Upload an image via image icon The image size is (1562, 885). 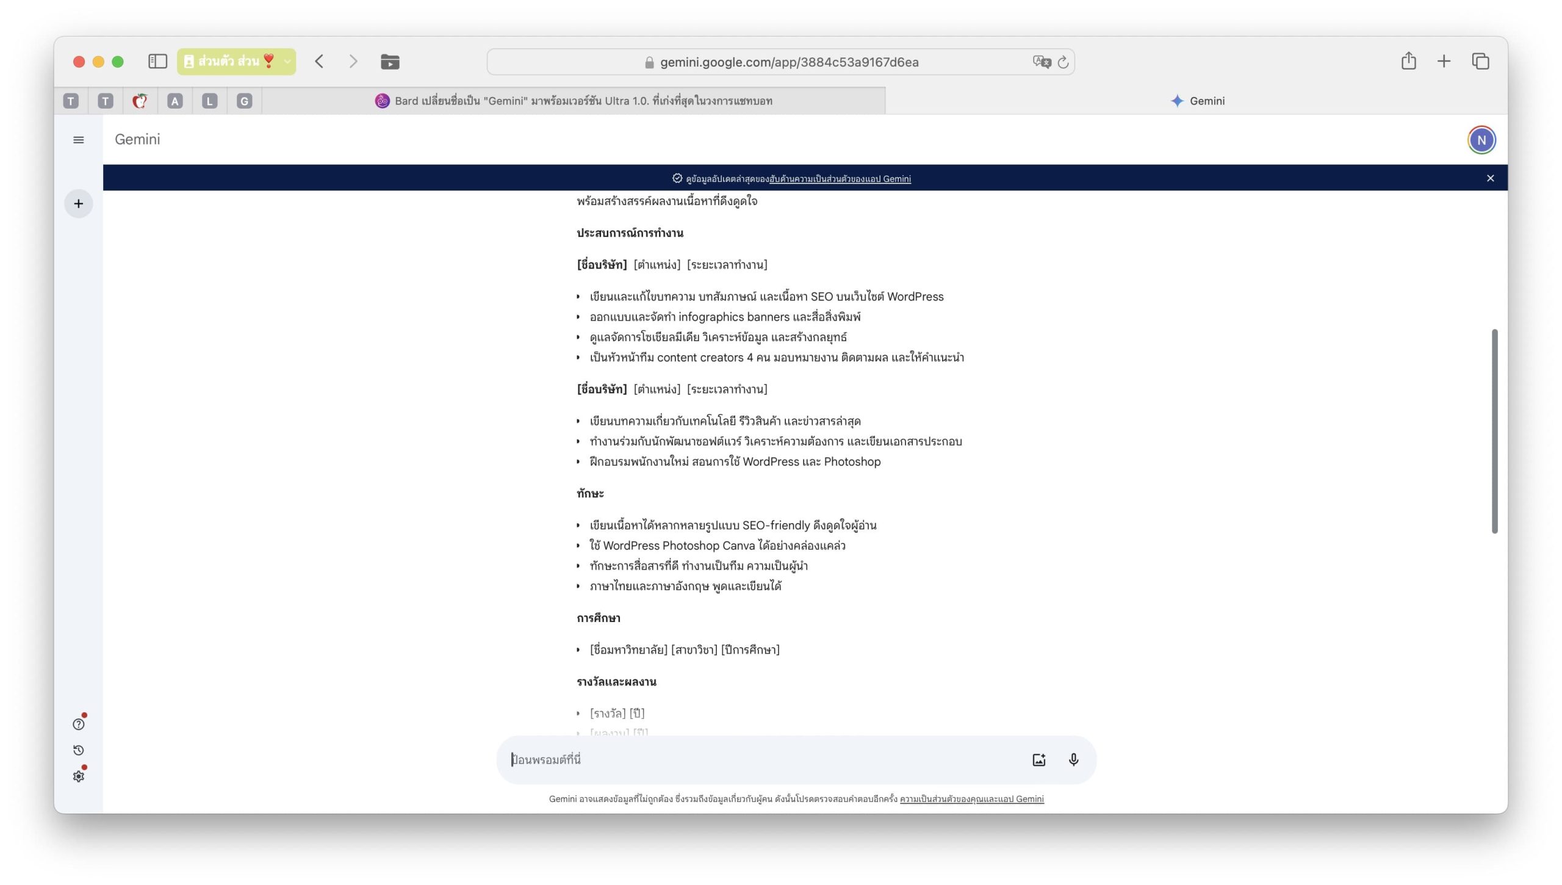click(x=1038, y=760)
